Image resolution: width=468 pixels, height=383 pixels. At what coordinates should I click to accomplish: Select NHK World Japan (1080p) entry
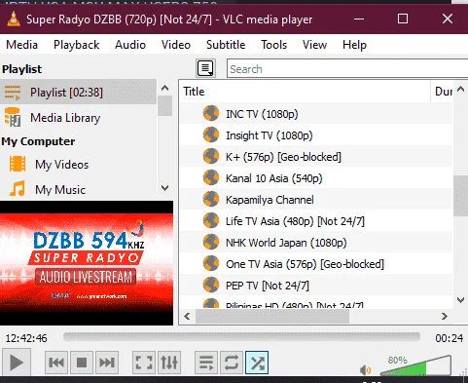(316, 243)
